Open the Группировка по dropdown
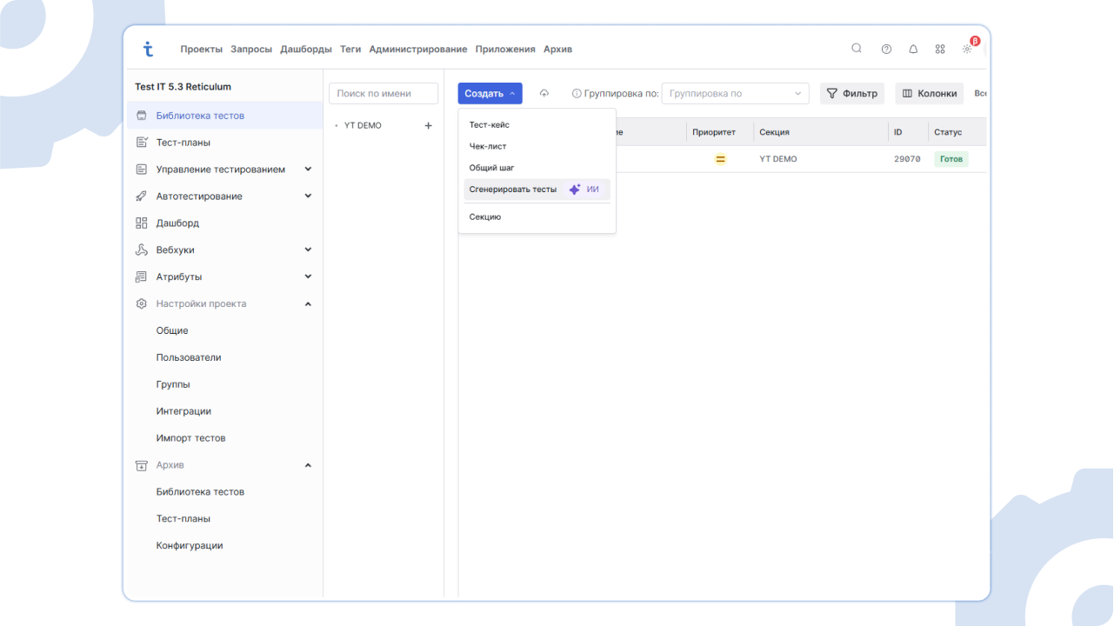Image resolution: width=1114 pixels, height=626 pixels. pyautogui.click(x=735, y=94)
